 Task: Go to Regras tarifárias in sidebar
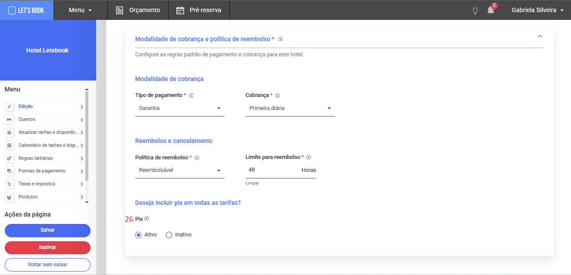pyautogui.click(x=36, y=158)
